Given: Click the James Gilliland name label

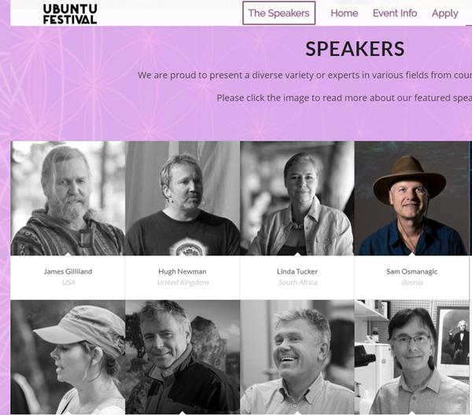Looking at the screenshot, I should coord(68,271).
